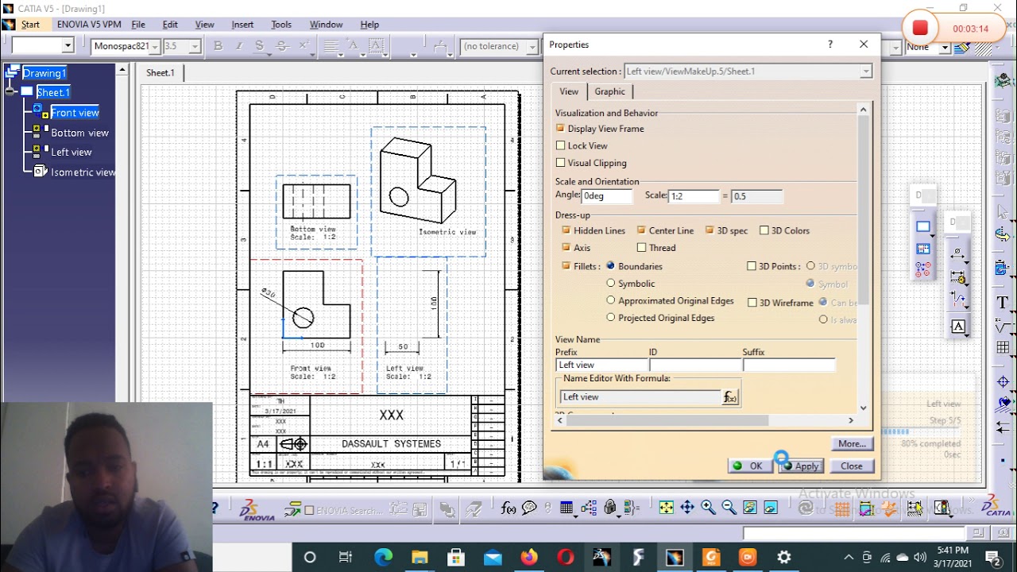Toggle the Axis checkbox
The width and height of the screenshot is (1017, 572).
click(567, 248)
